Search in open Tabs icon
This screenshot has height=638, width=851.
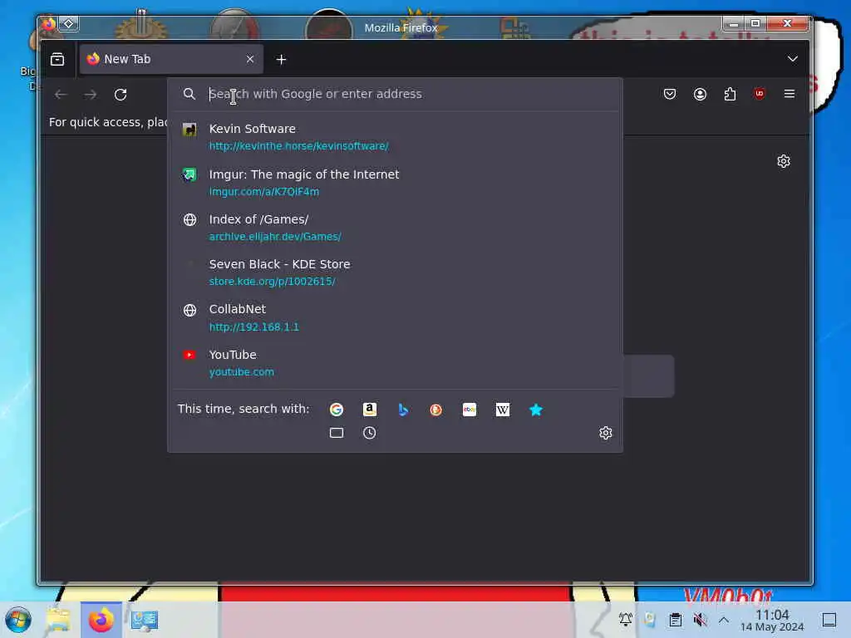click(337, 433)
